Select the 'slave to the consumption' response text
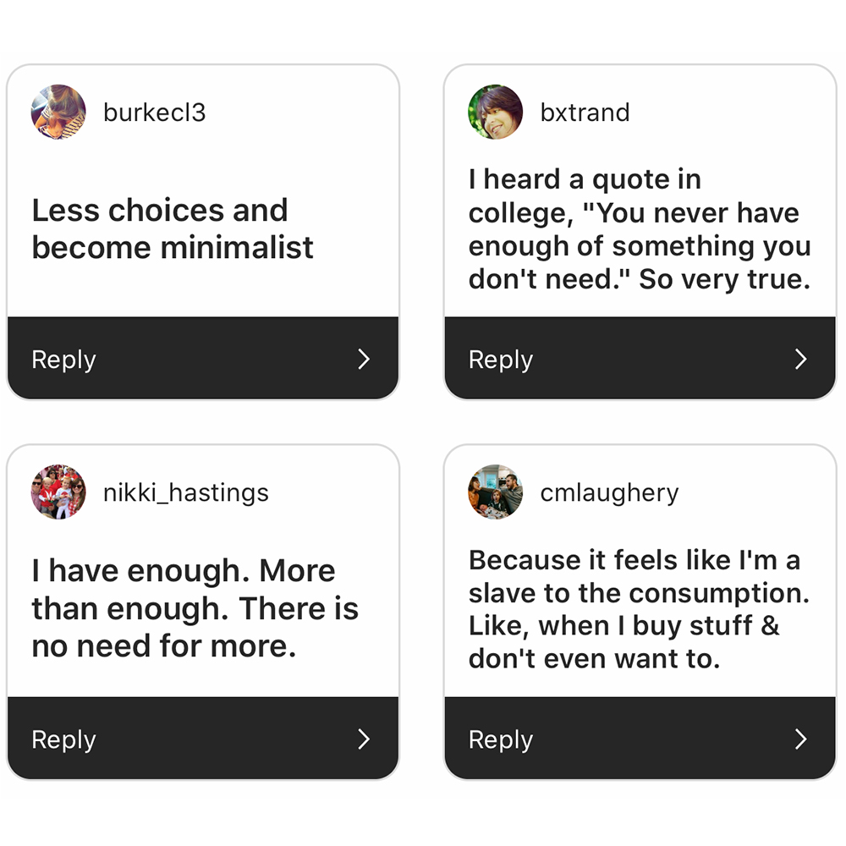This screenshot has height=846, width=846. pos(639,609)
